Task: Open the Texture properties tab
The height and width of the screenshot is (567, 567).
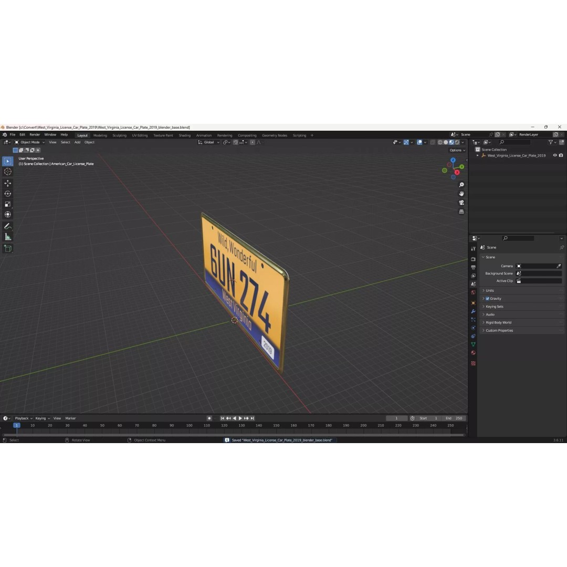Action: tap(473, 363)
